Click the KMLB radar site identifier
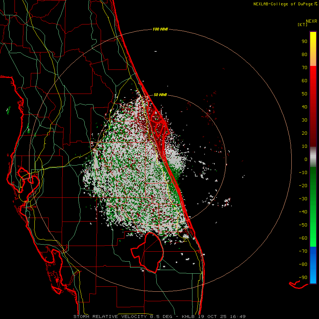This screenshot has height=319, width=319. click(x=188, y=317)
